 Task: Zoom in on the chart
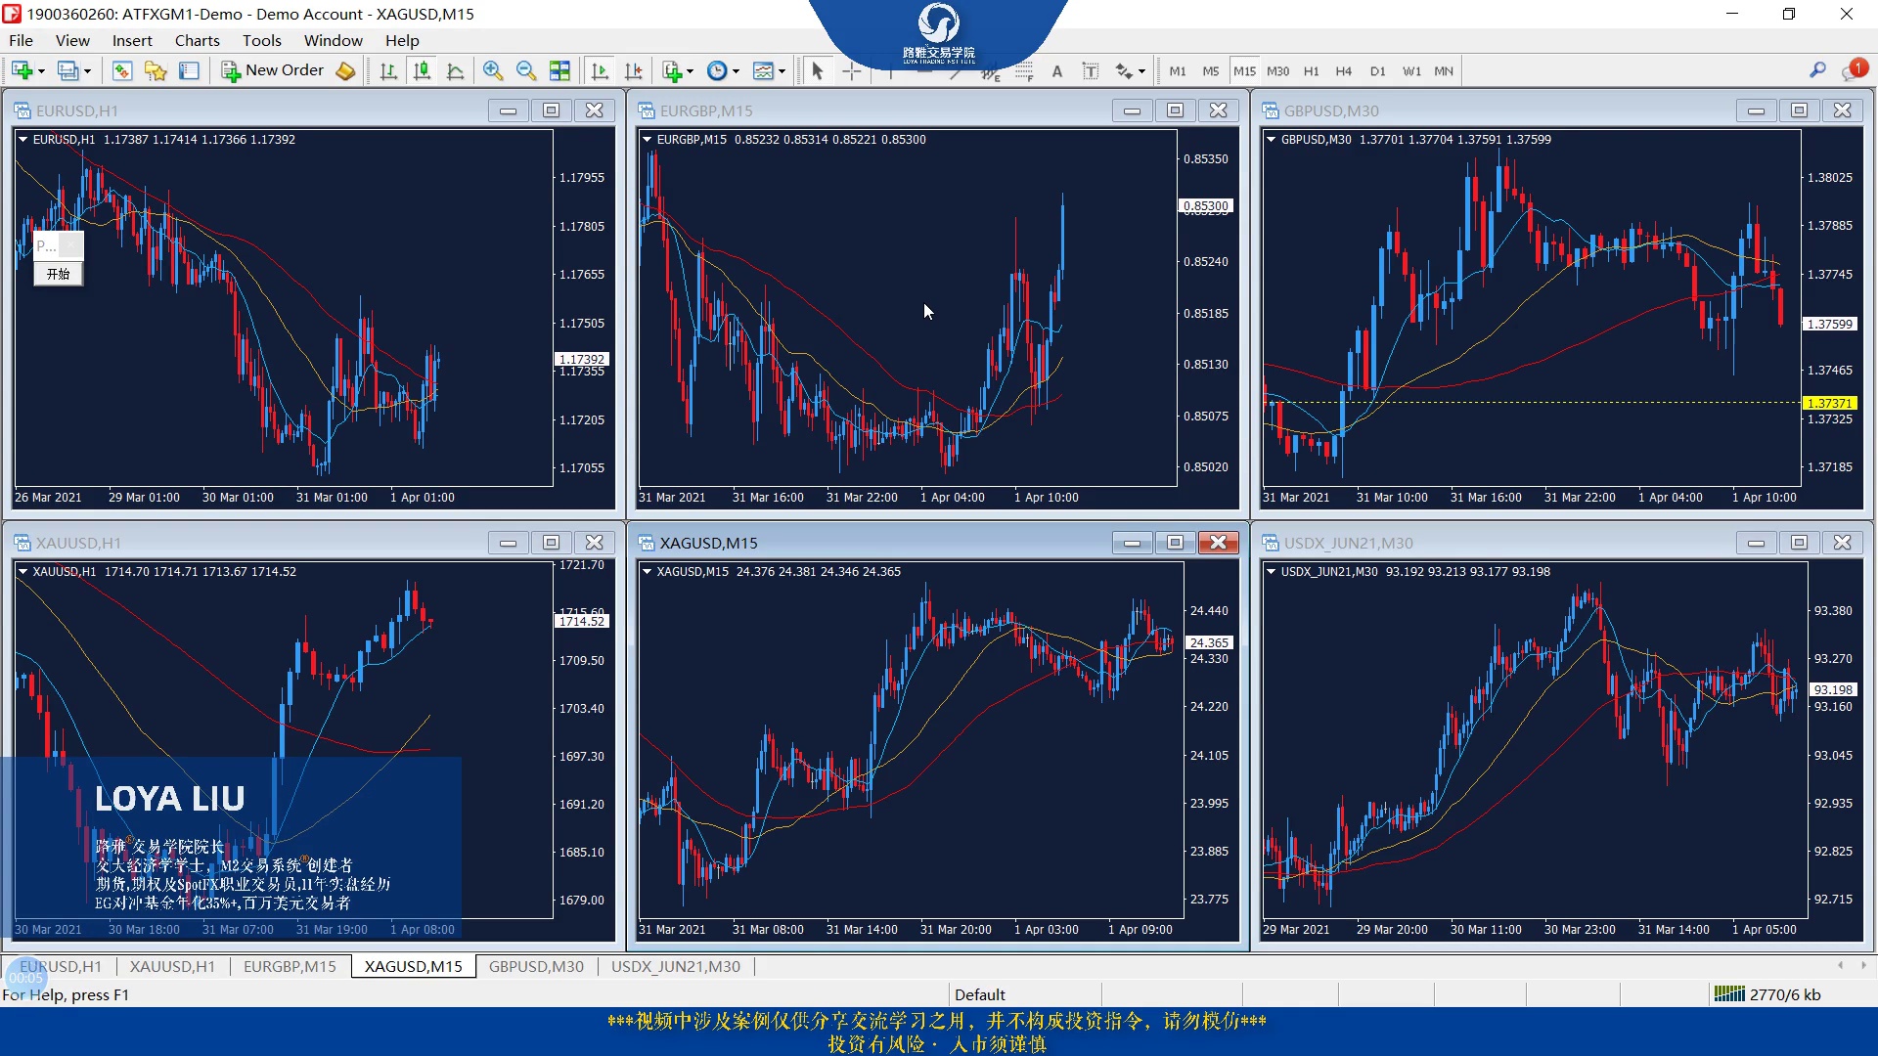pyautogui.click(x=493, y=70)
